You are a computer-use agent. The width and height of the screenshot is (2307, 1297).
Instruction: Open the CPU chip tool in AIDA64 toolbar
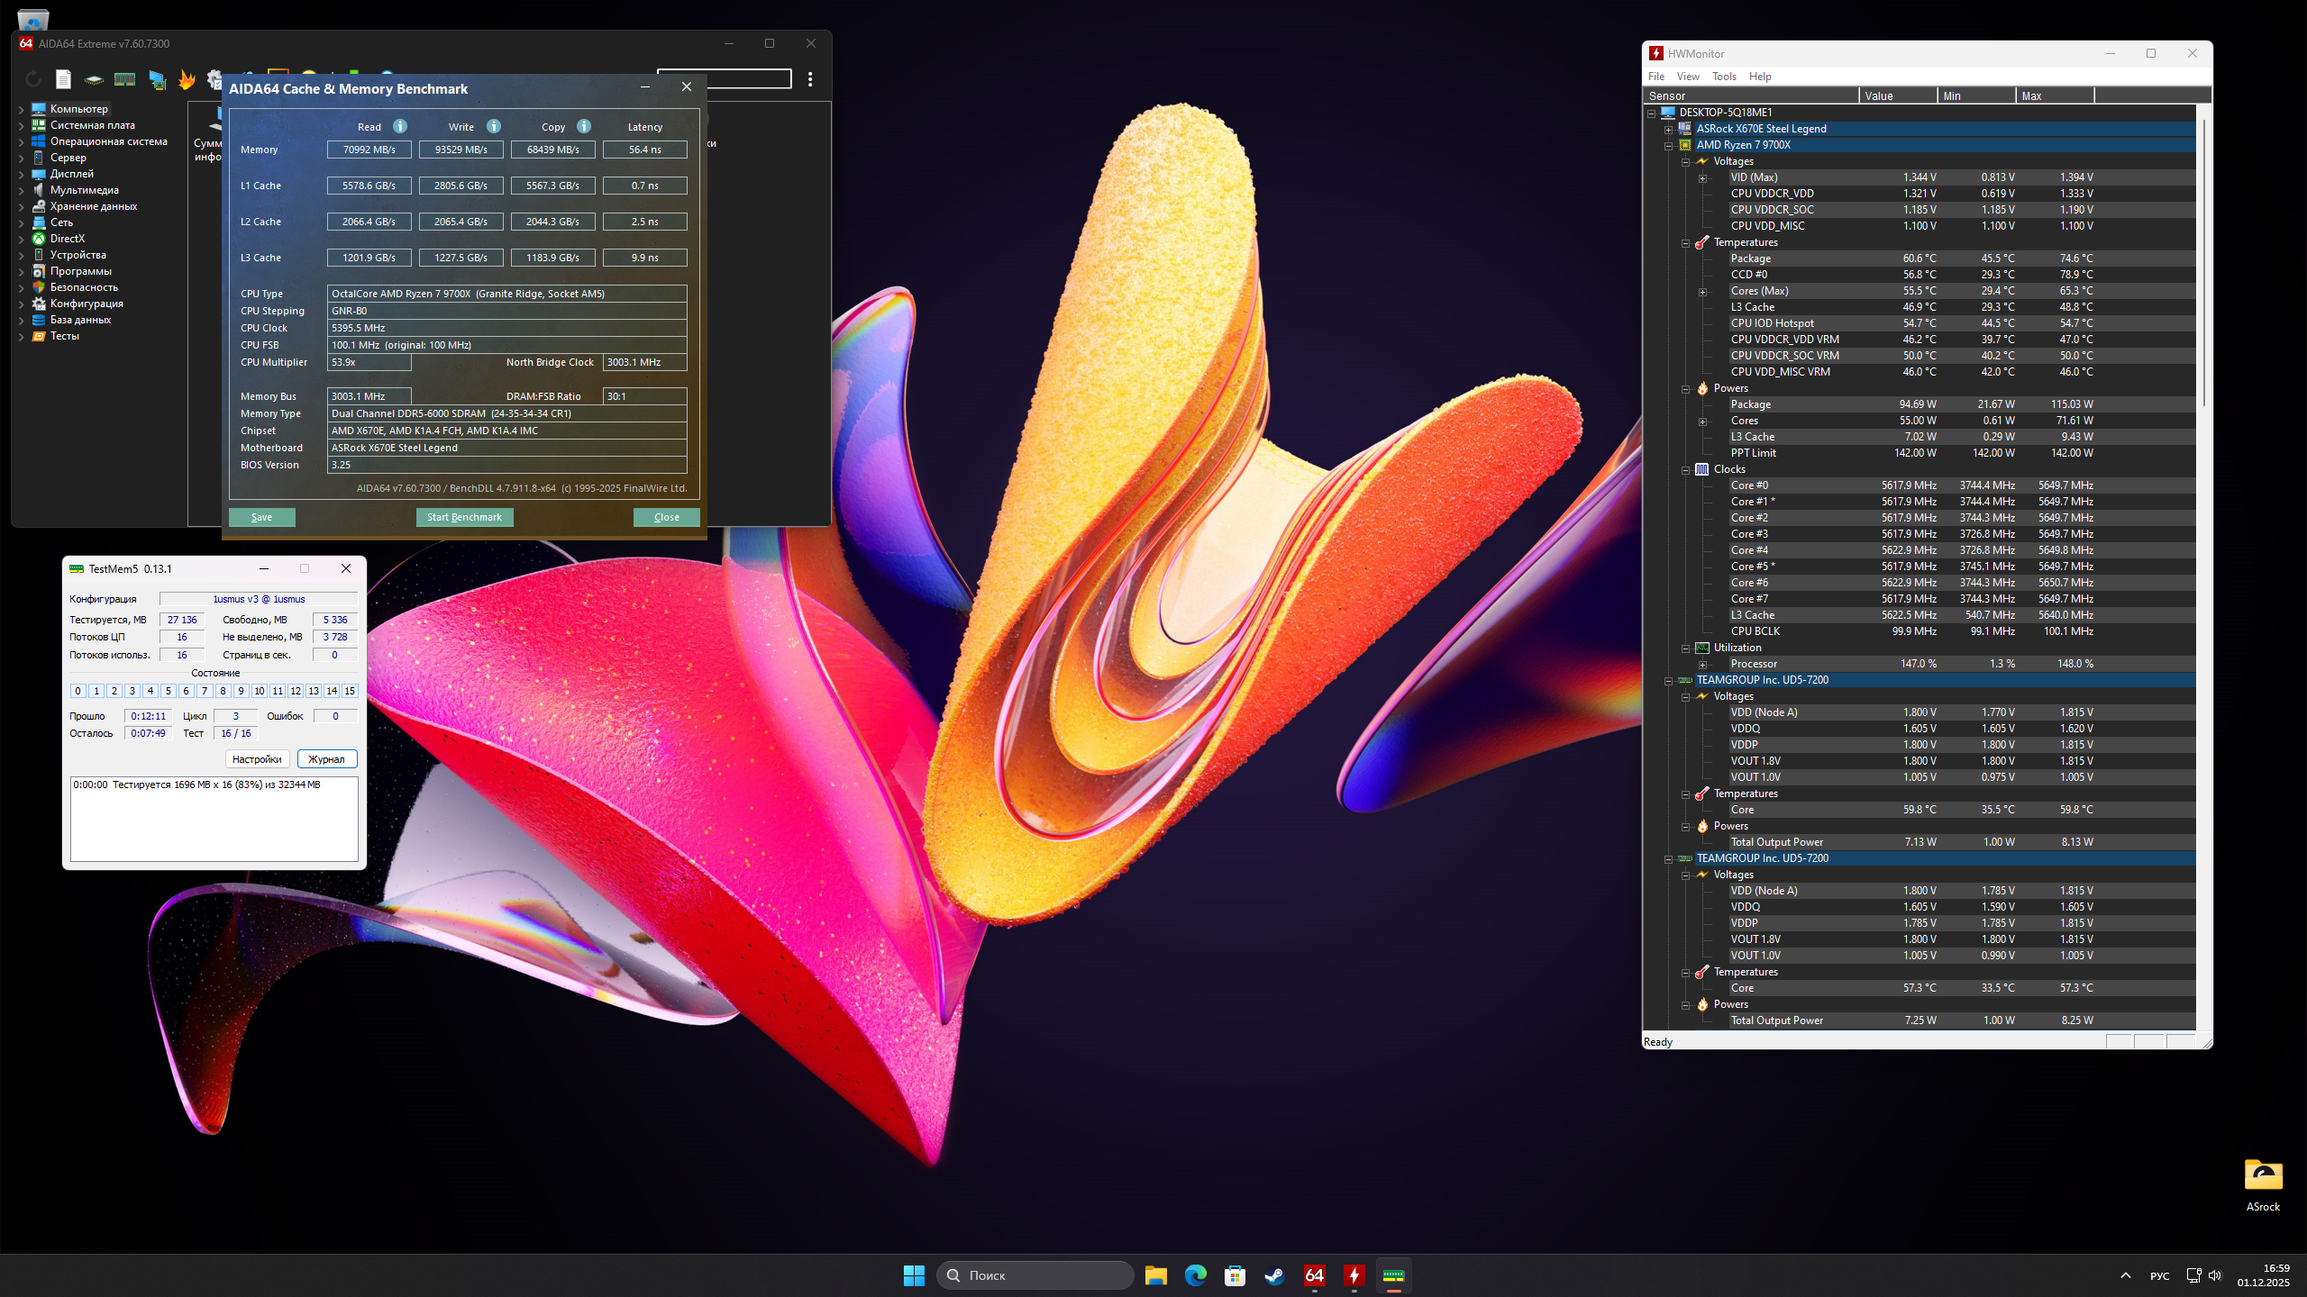pos(94,80)
